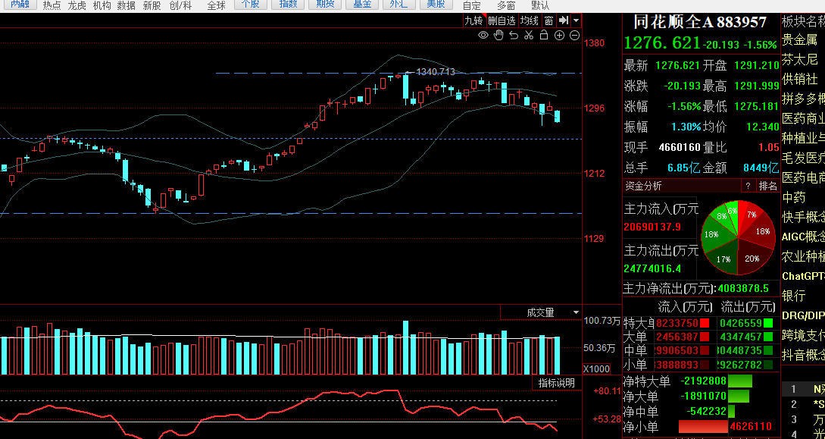Click the 多窗 layout option

tap(506, 6)
